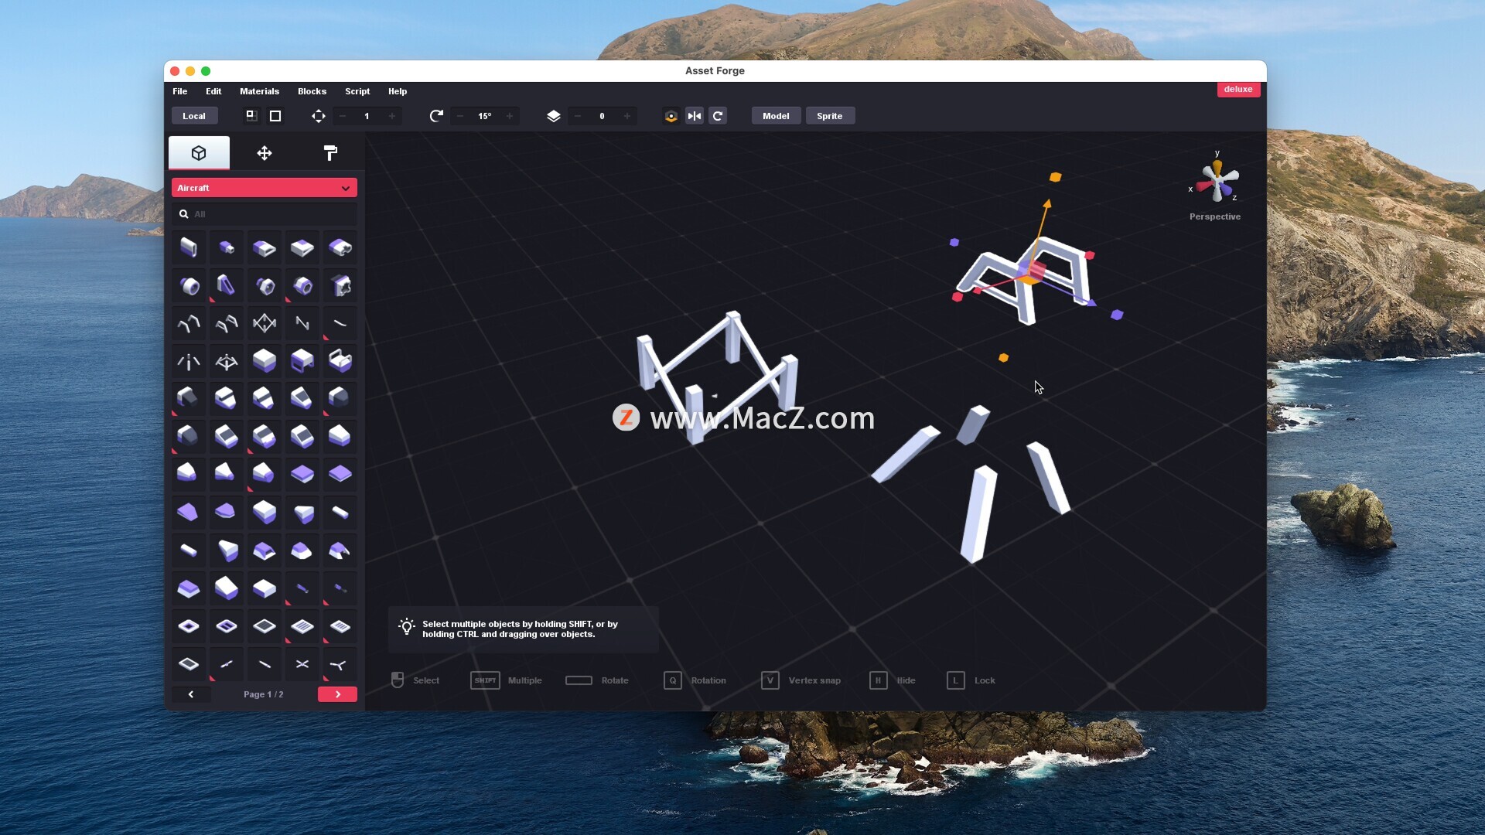
Task: Select the square frame with single hole block
Action: (x=189, y=626)
